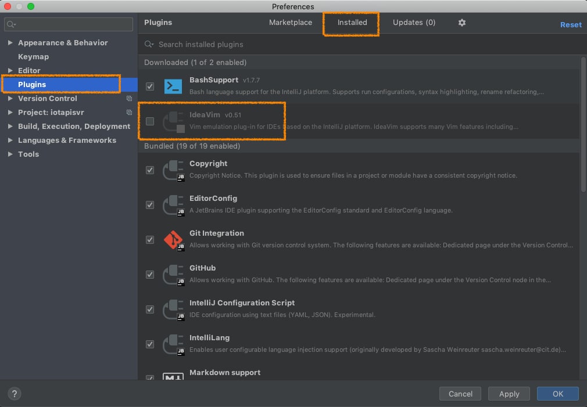
Task: Click the Markdown support plugin icon
Action: (173, 376)
